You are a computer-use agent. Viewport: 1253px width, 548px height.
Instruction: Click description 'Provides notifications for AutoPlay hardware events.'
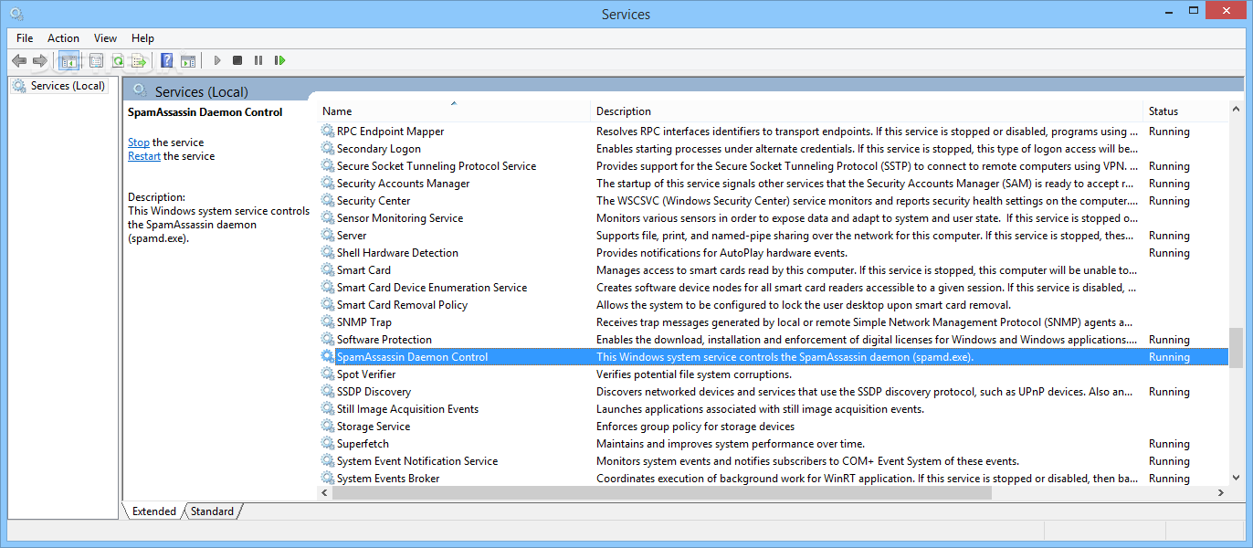[722, 253]
